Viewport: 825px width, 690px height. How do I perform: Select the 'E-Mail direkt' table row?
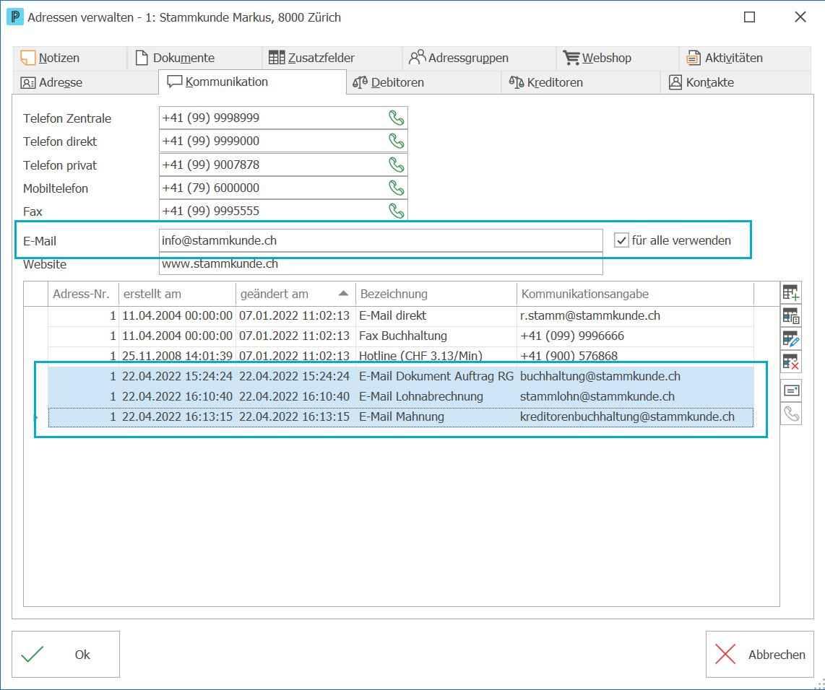point(401,316)
